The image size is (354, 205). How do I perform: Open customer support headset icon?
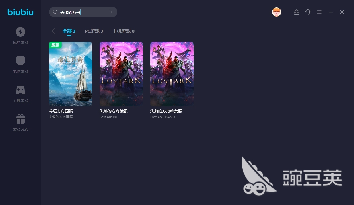(x=308, y=12)
